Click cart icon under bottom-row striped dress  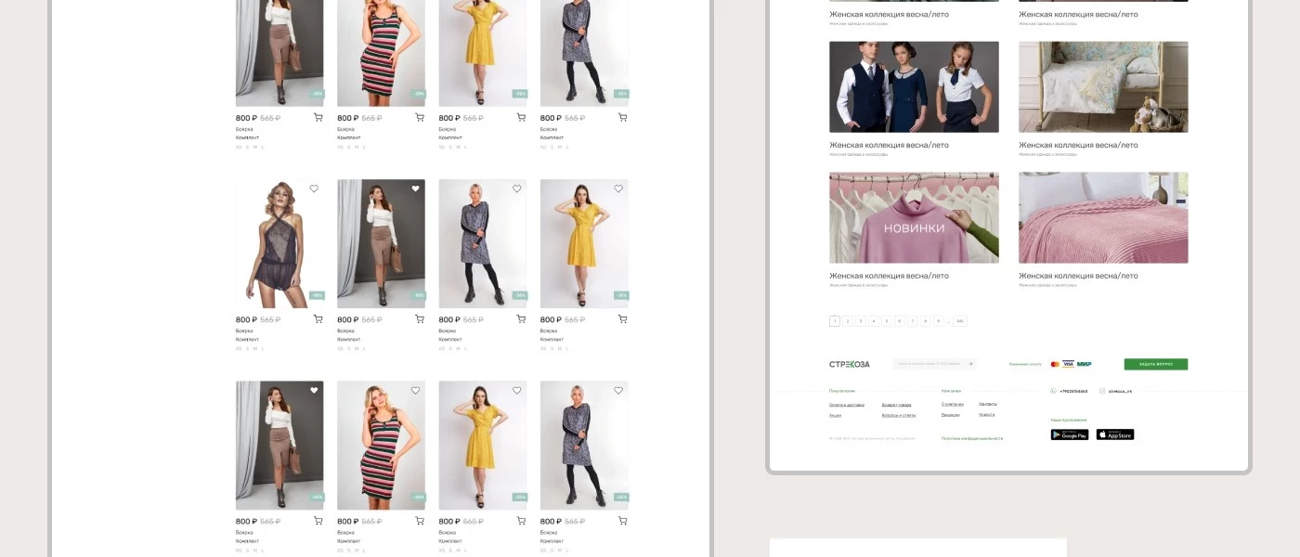[419, 521]
